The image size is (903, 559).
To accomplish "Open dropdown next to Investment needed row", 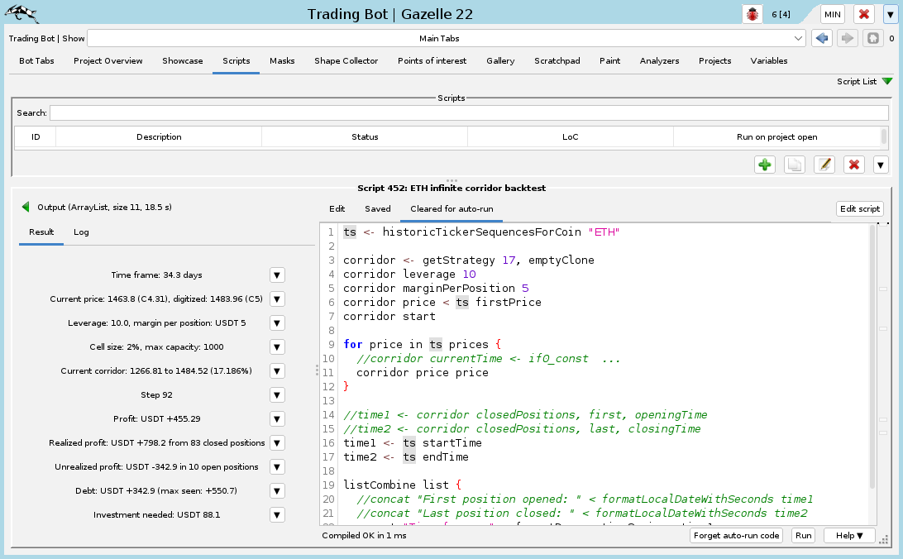I will (278, 515).
